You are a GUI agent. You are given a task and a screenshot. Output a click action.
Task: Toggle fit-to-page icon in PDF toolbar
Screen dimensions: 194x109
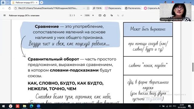pyautogui.click(x=100, y=15)
